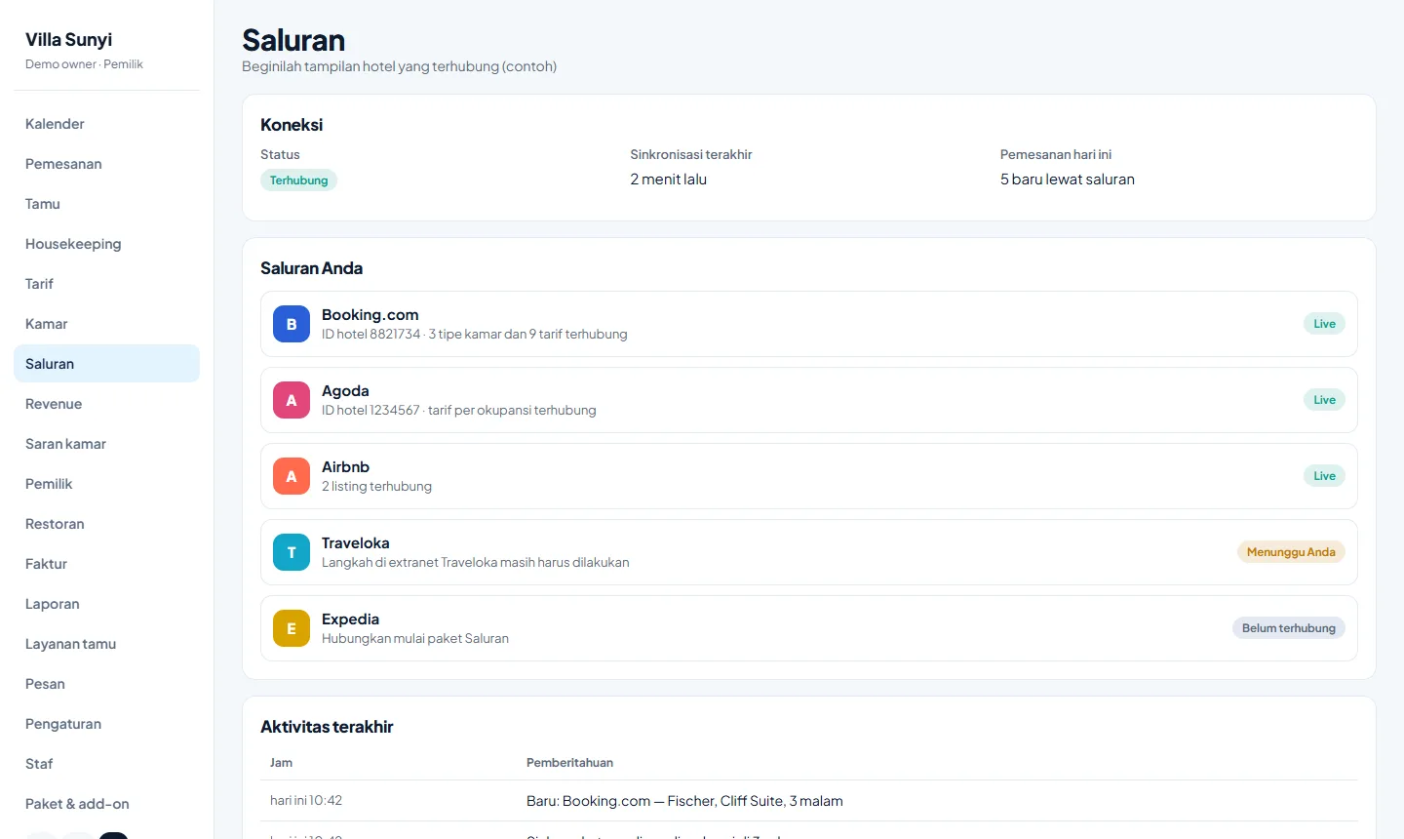Click the pink A icon for Agoda
This screenshot has width=1404, height=839.
292,400
